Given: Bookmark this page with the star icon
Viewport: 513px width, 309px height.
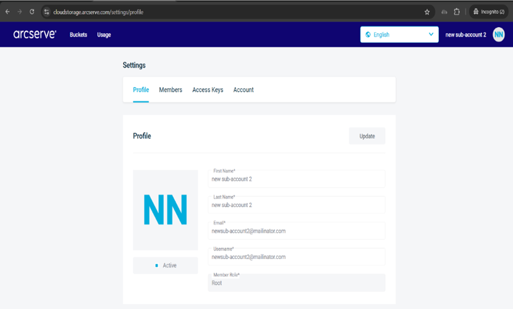Looking at the screenshot, I should pos(427,12).
